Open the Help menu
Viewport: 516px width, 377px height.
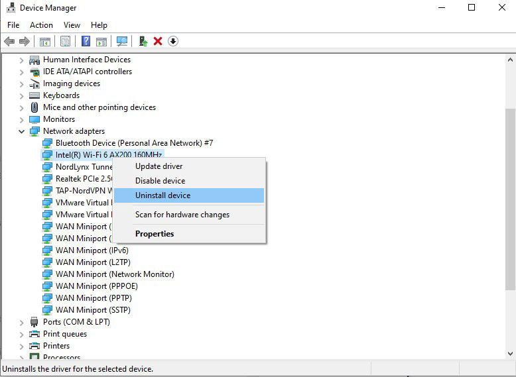pyautogui.click(x=99, y=25)
